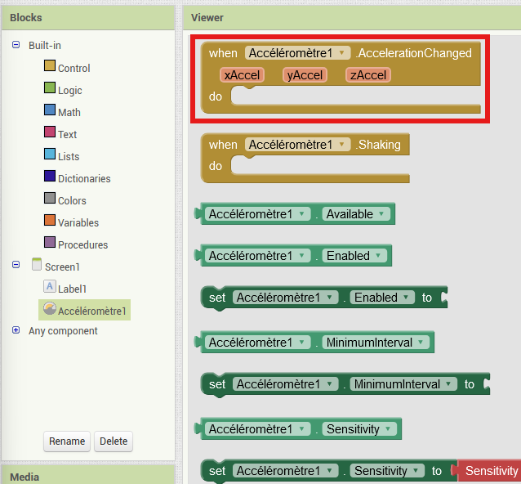521x484 pixels.
Task: Click the Rename button
Action: pos(67,441)
